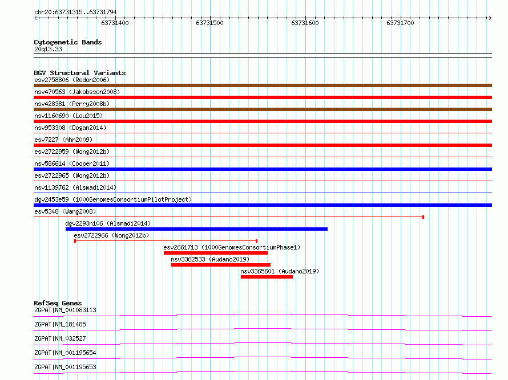Open the first esv2722959 (Wong2012b) label
The image size is (508, 380).
[72, 152]
